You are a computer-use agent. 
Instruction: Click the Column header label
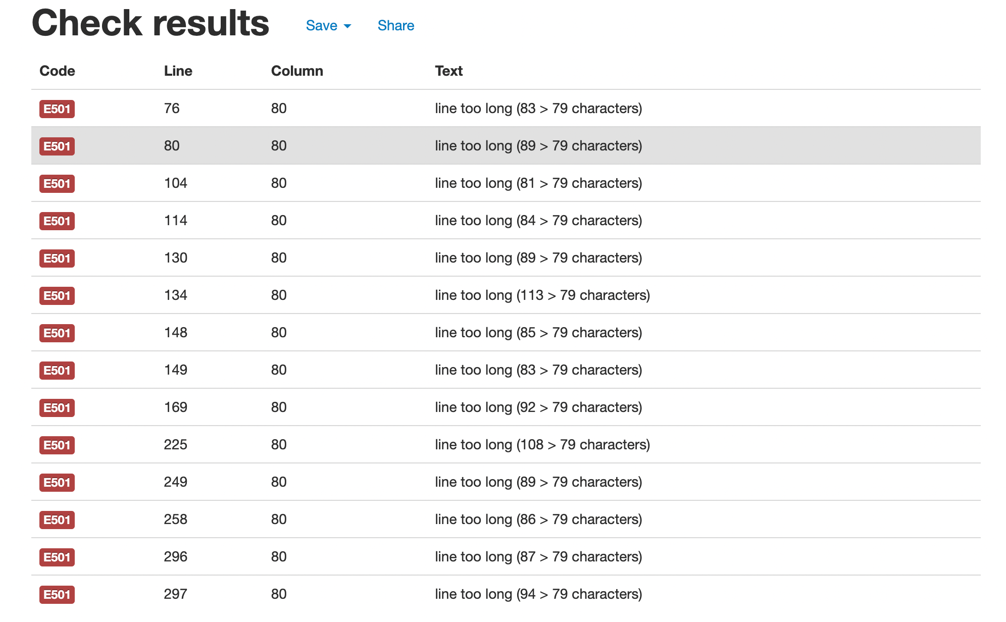297,71
